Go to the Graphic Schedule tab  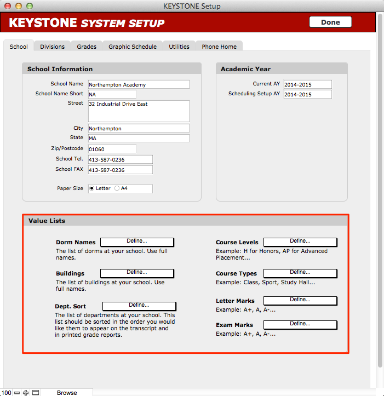click(x=132, y=47)
